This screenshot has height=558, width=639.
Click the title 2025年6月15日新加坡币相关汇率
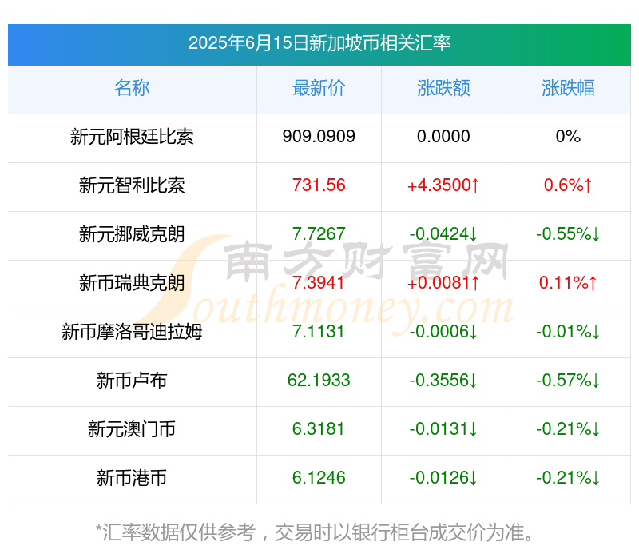319,43
